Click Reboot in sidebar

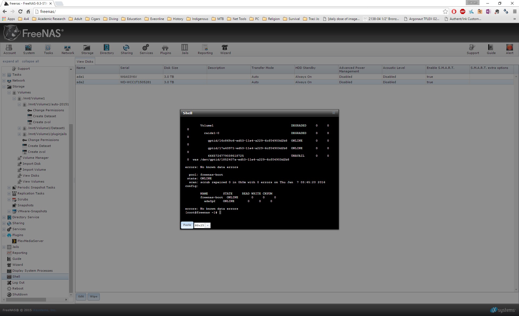tap(18, 288)
